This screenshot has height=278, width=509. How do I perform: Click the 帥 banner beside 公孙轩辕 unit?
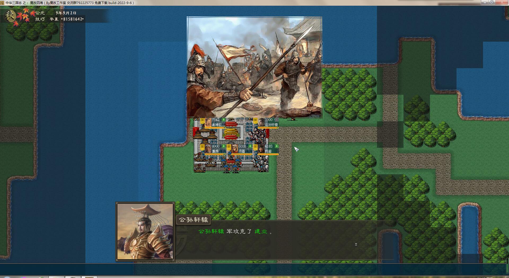(255, 120)
